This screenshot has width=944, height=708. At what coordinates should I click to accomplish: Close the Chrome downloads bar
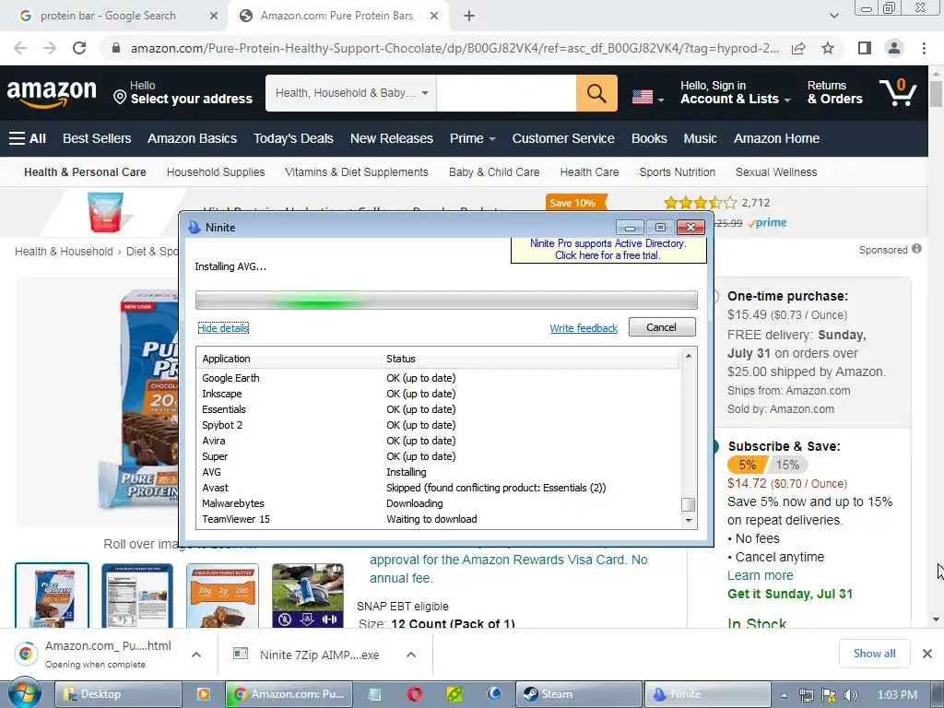(x=927, y=654)
